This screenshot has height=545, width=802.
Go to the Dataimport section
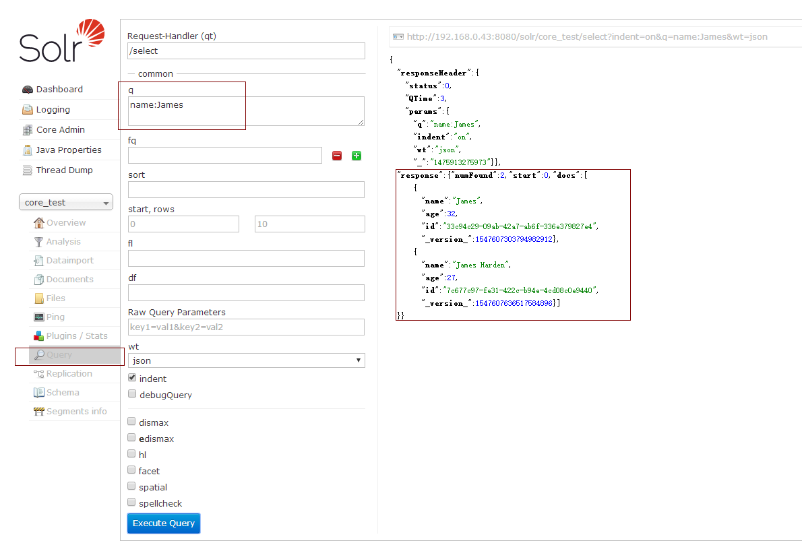(x=70, y=261)
